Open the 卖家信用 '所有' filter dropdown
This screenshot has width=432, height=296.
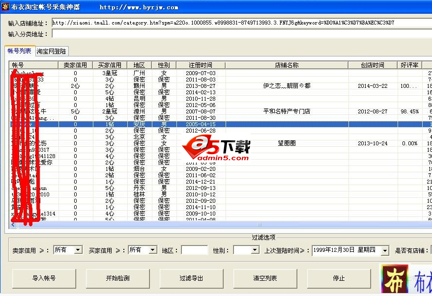(x=77, y=250)
